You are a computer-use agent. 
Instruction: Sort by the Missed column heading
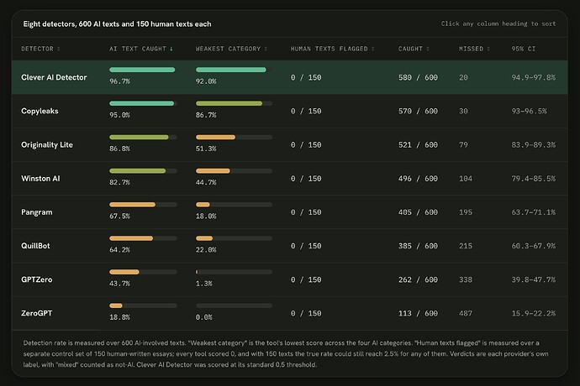(x=475, y=49)
